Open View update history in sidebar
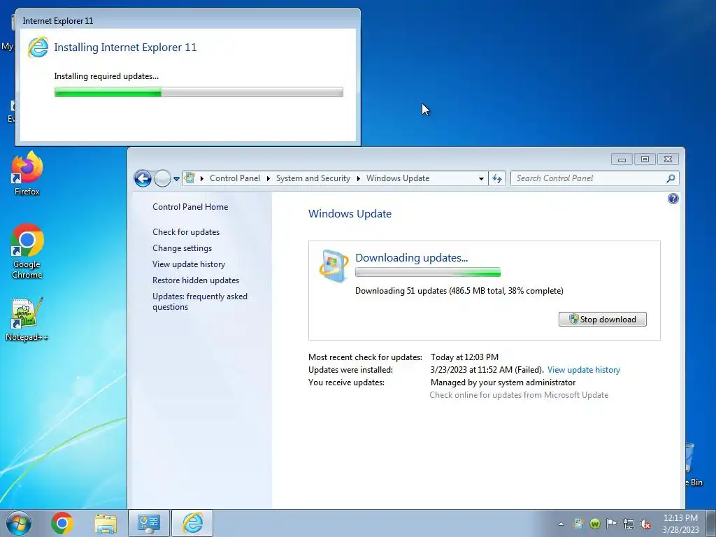The width and height of the screenshot is (716, 537). (x=189, y=264)
